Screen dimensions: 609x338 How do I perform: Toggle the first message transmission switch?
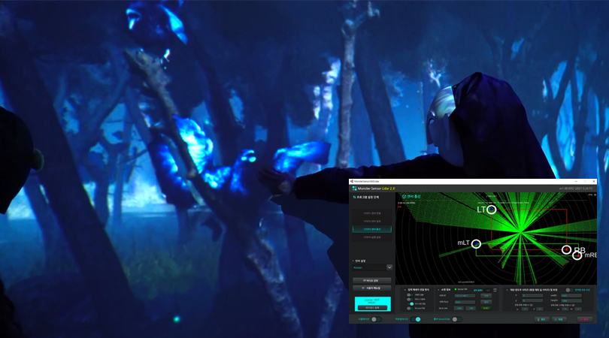point(410,295)
